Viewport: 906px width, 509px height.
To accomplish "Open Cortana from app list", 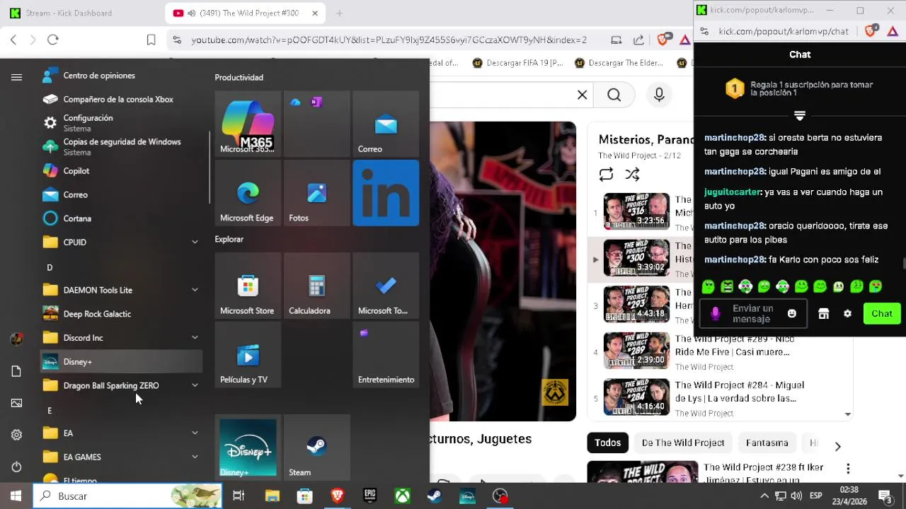I will (121, 218).
